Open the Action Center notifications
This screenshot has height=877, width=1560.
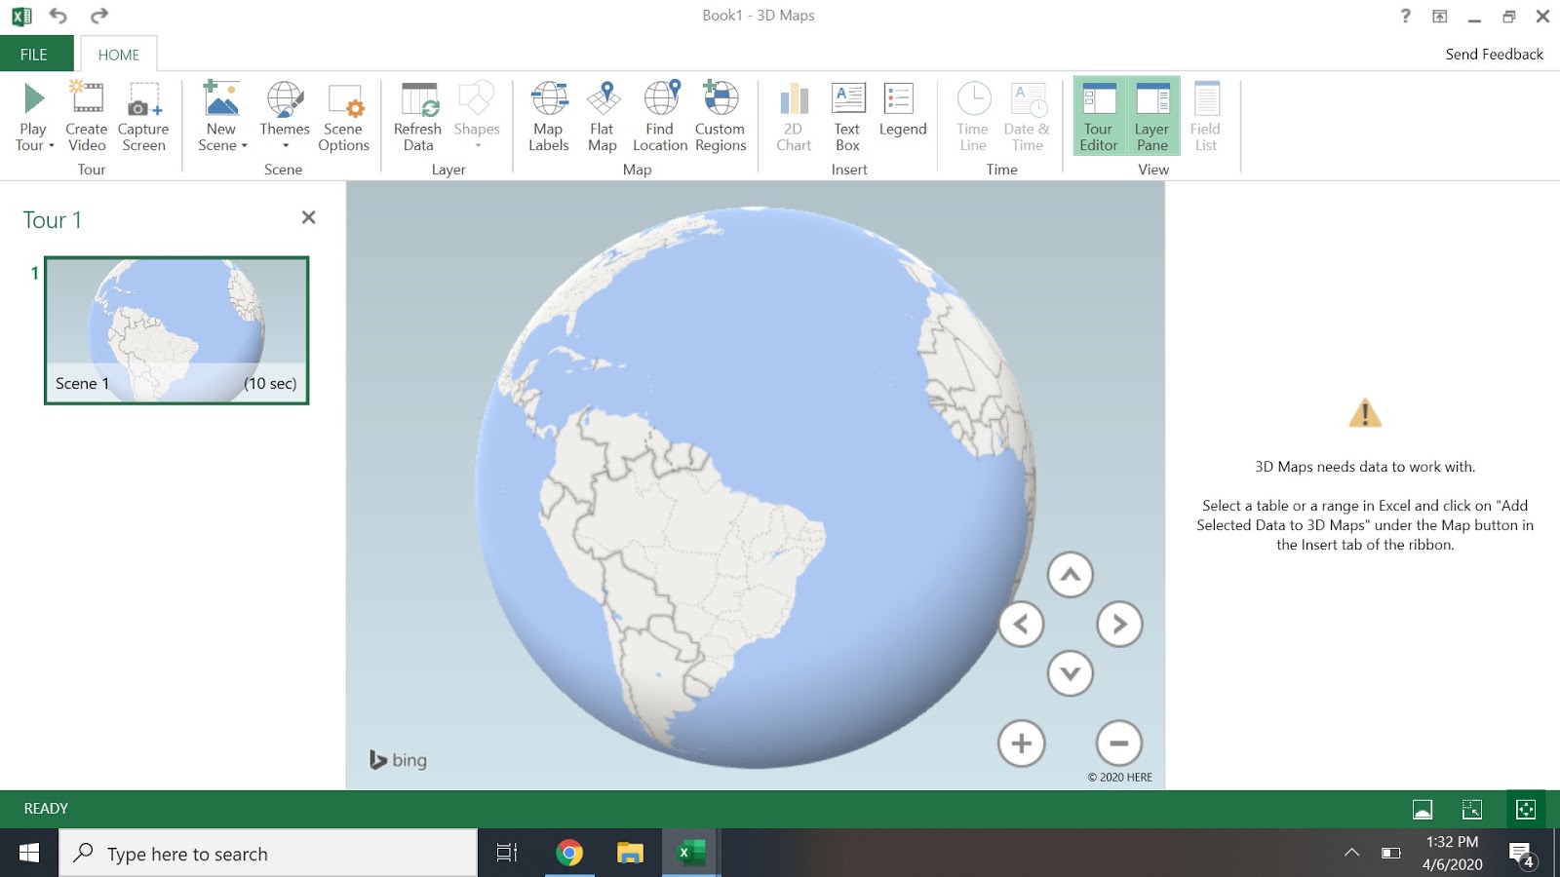pos(1521,855)
